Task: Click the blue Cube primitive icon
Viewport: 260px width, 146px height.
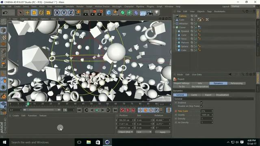Action: pos(109,13)
